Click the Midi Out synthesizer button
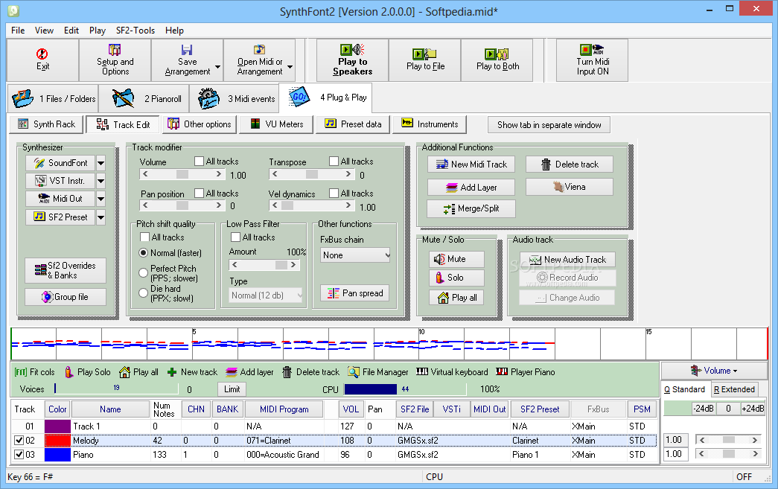Screen dimensions: 778x489 point(60,199)
